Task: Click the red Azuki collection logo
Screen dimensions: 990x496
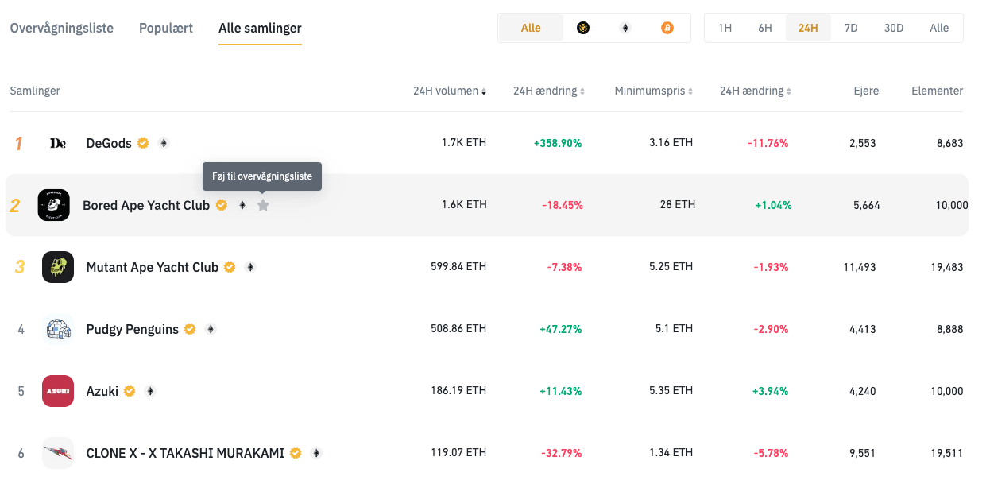Action: (x=58, y=391)
